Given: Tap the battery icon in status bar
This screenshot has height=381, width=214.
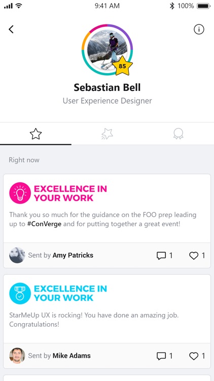Looking at the screenshot, I should [x=203, y=6].
